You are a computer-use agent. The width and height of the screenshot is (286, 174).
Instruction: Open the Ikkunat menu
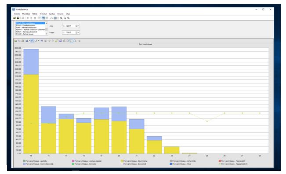tap(60, 14)
